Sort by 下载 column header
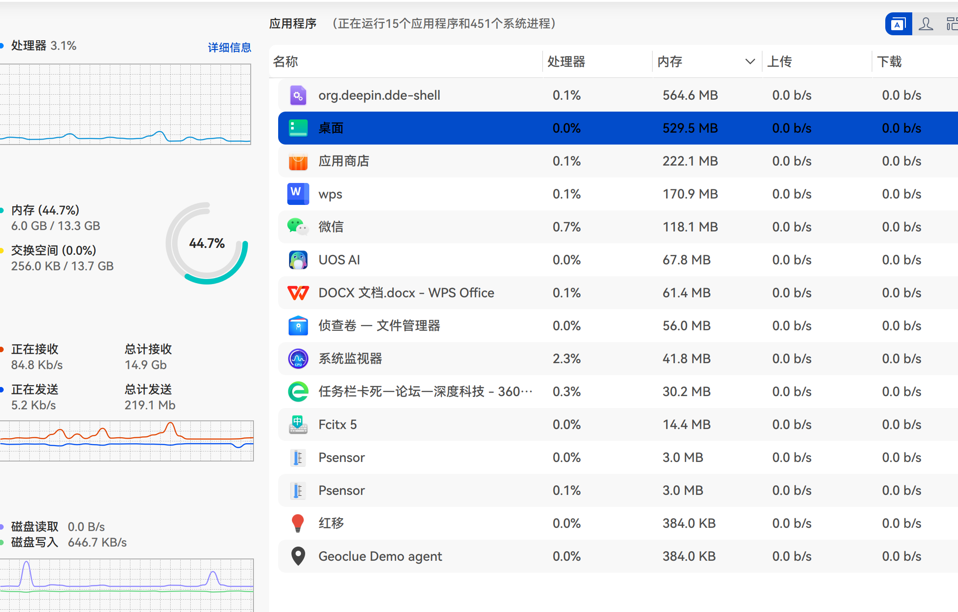Viewport: 958px width, 612px height. point(889,62)
